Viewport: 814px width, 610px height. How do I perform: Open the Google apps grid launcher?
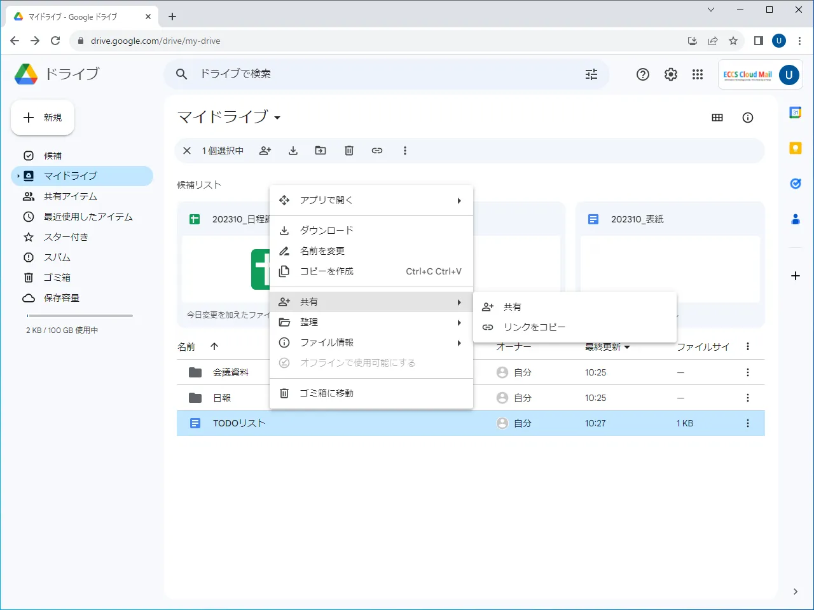click(x=698, y=74)
